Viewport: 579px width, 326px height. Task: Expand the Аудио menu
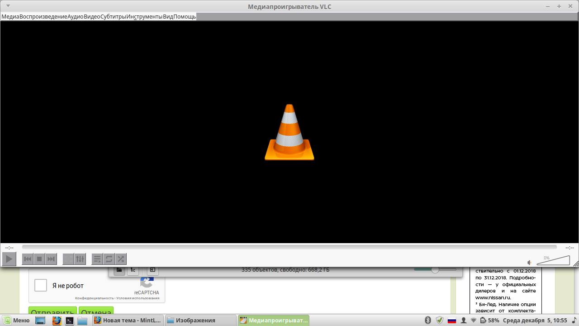76,16
